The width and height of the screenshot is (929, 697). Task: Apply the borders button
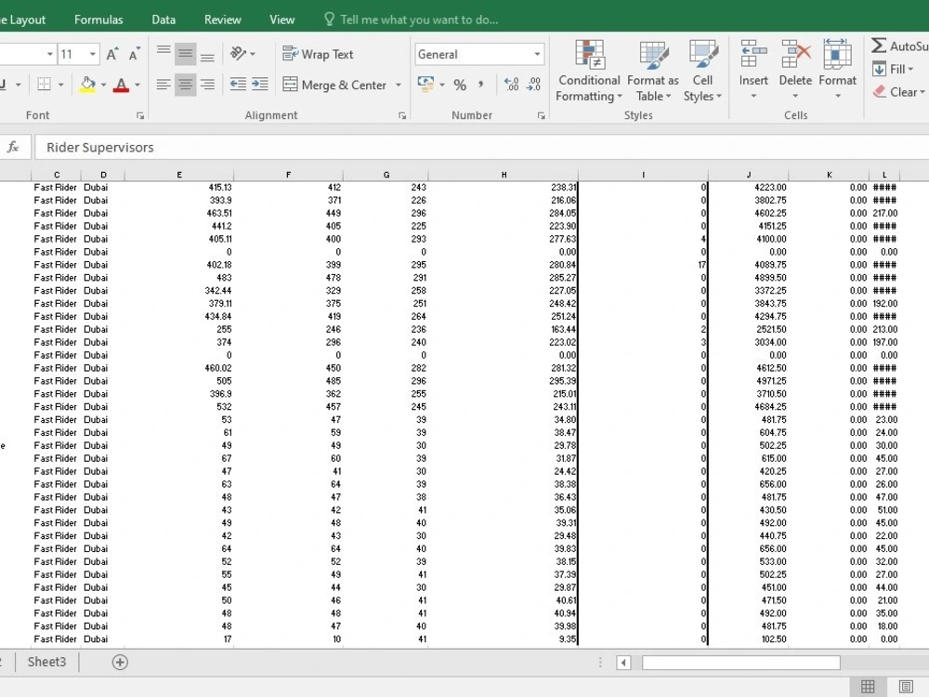click(44, 85)
